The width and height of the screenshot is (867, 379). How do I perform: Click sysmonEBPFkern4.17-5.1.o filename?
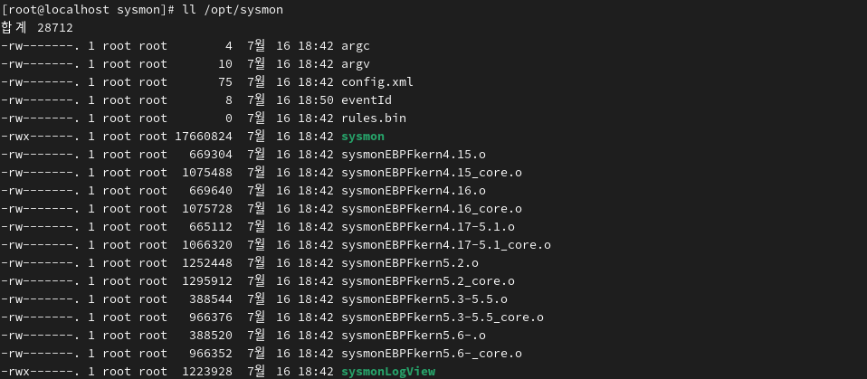[x=428, y=227]
